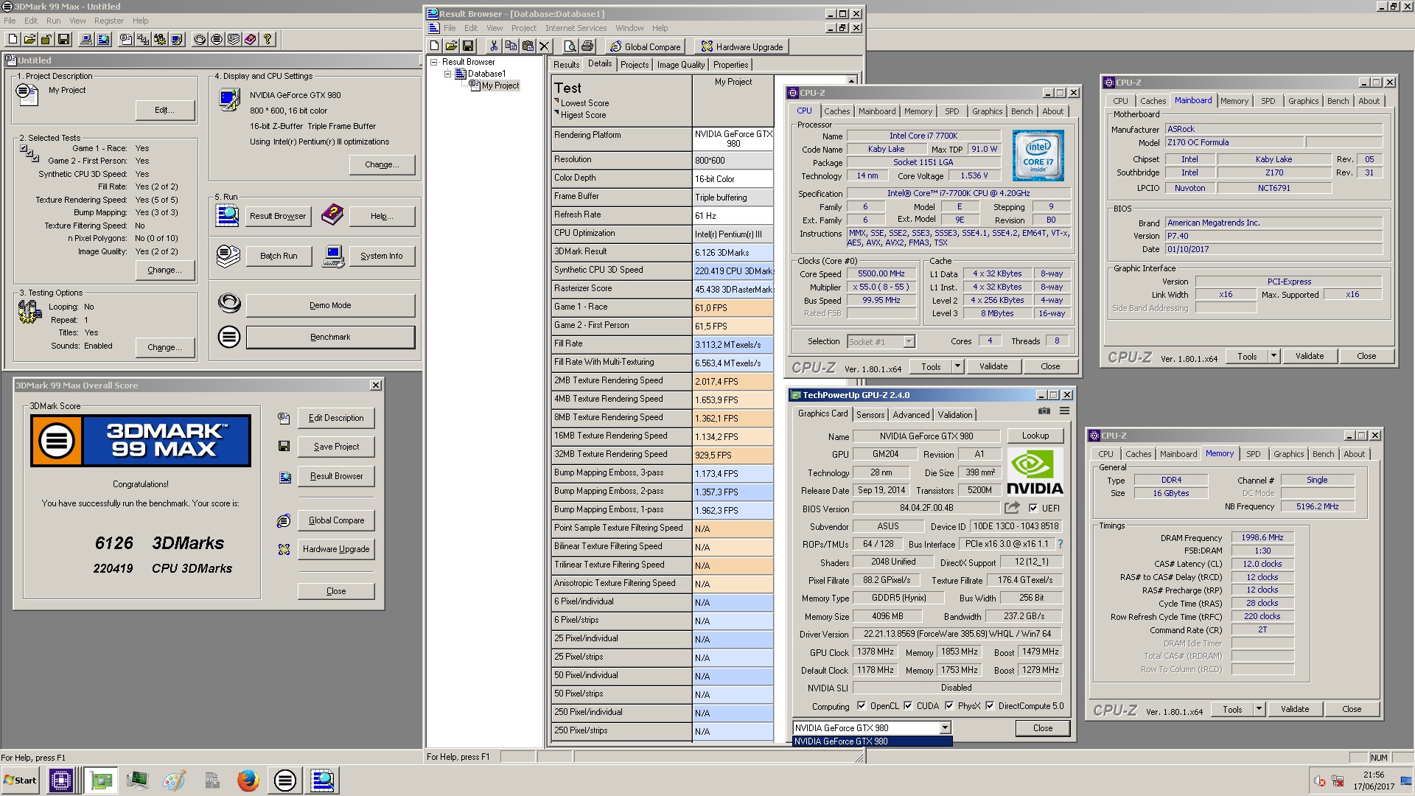This screenshot has width=1415, height=796.
Task: Click benchmark circle icon in 3DMark toolbar
Action: (217, 39)
